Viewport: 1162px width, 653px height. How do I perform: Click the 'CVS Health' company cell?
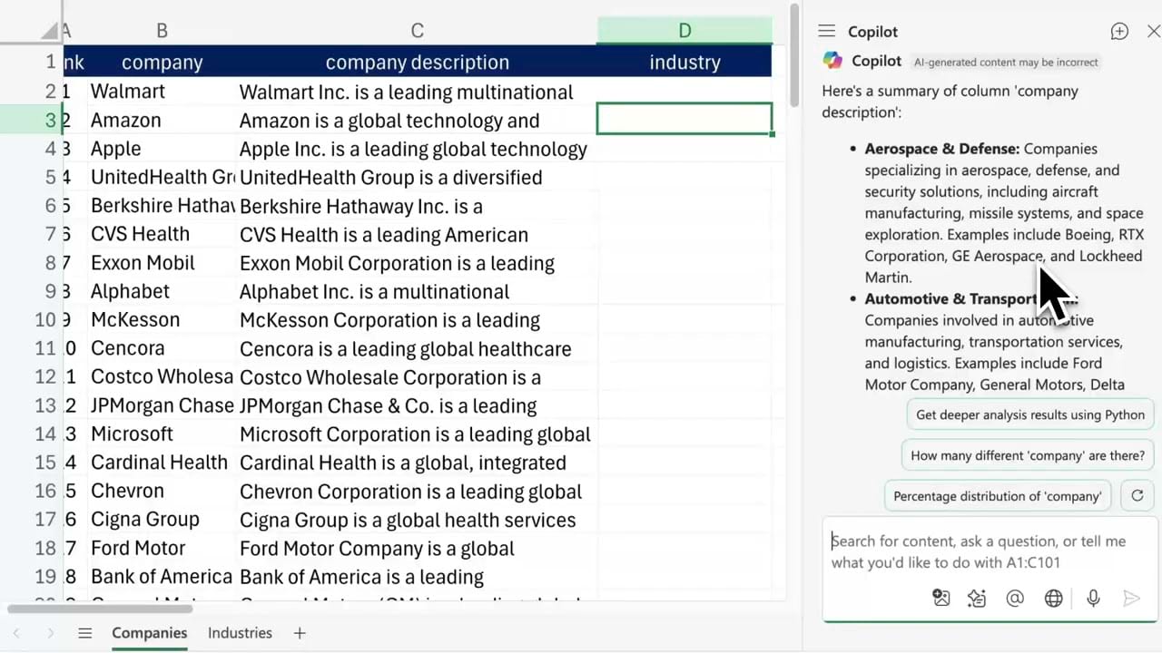click(x=162, y=234)
